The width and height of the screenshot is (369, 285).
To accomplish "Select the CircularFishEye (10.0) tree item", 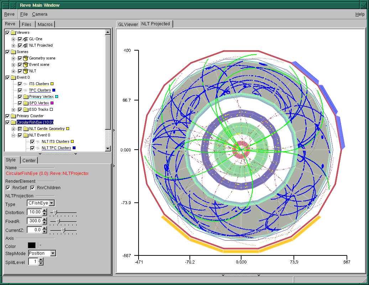I will pos(35,122).
